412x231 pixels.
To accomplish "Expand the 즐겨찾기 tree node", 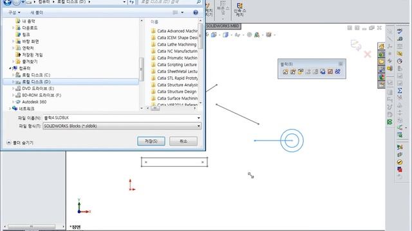I will coord(13,62).
